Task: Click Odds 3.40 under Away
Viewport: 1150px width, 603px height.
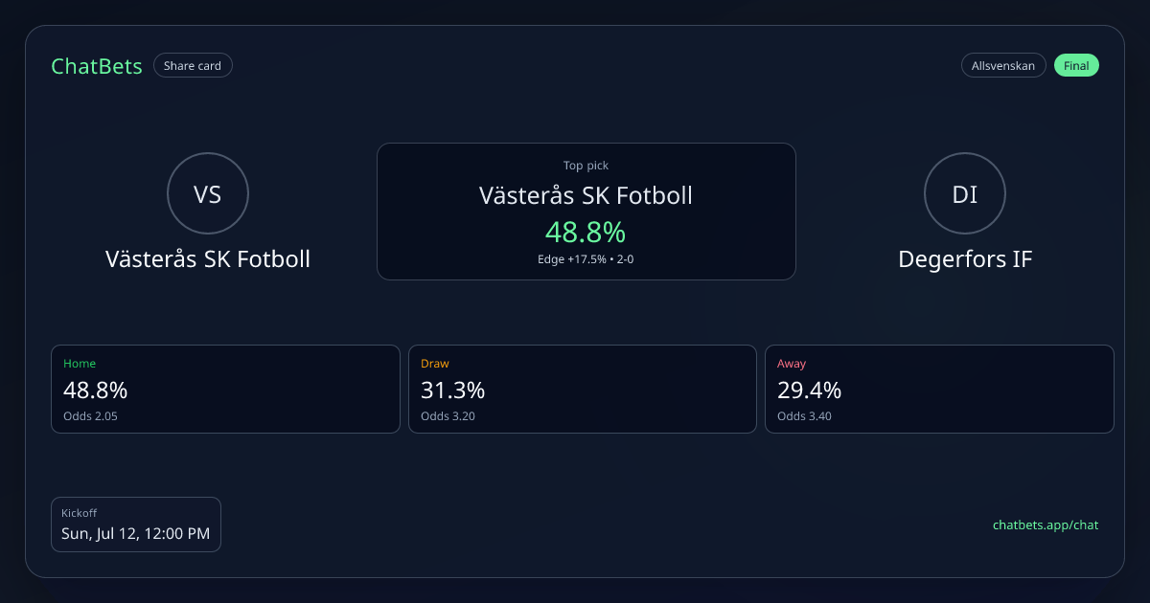Action: (x=804, y=416)
